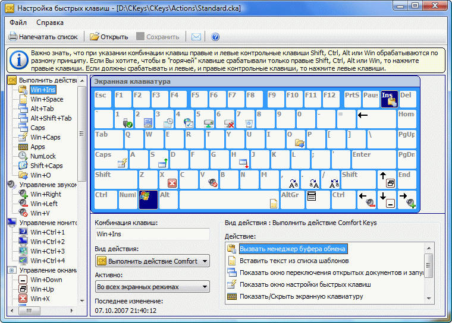Click the H key on the screen keyboard
This screenshot has width=452, height=323.
[x=240, y=160]
